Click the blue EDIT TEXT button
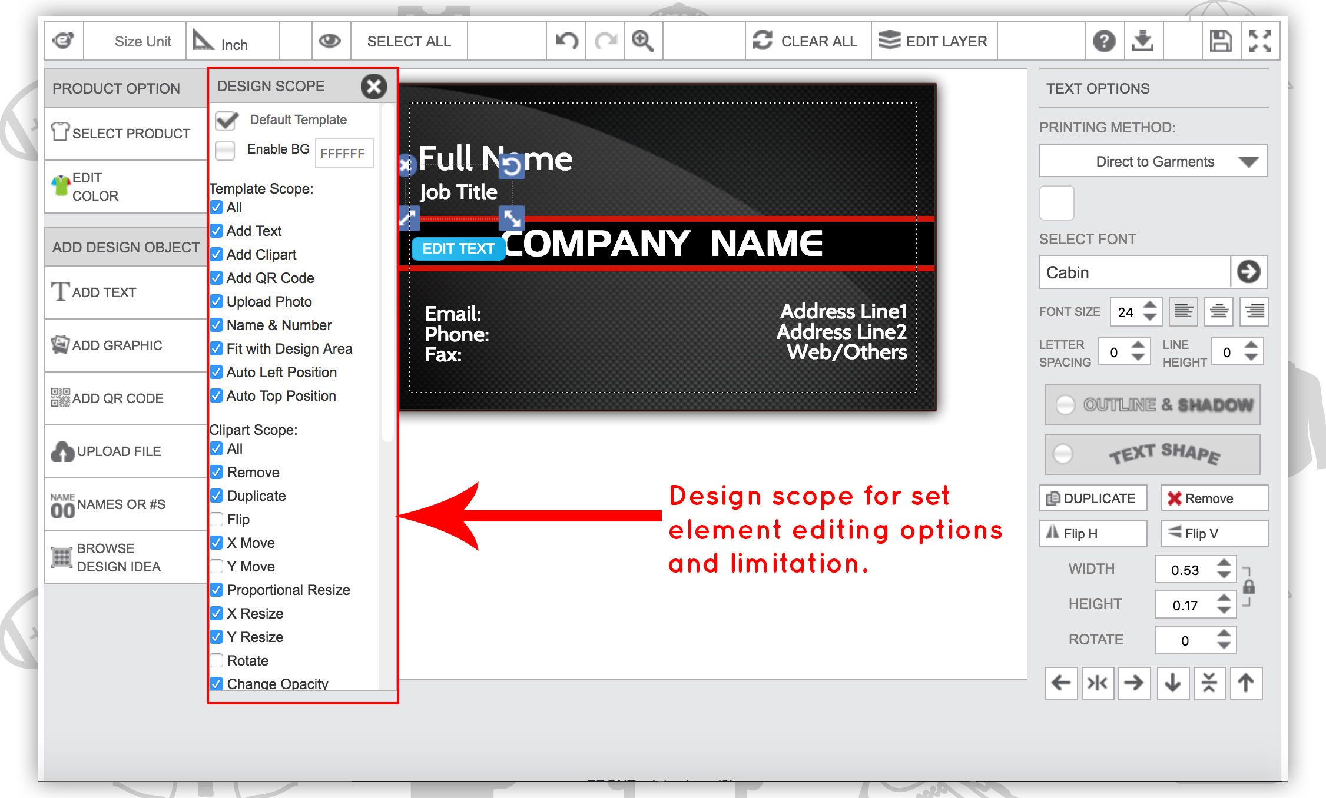This screenshot has height=798, width=1326. [458, 248]
